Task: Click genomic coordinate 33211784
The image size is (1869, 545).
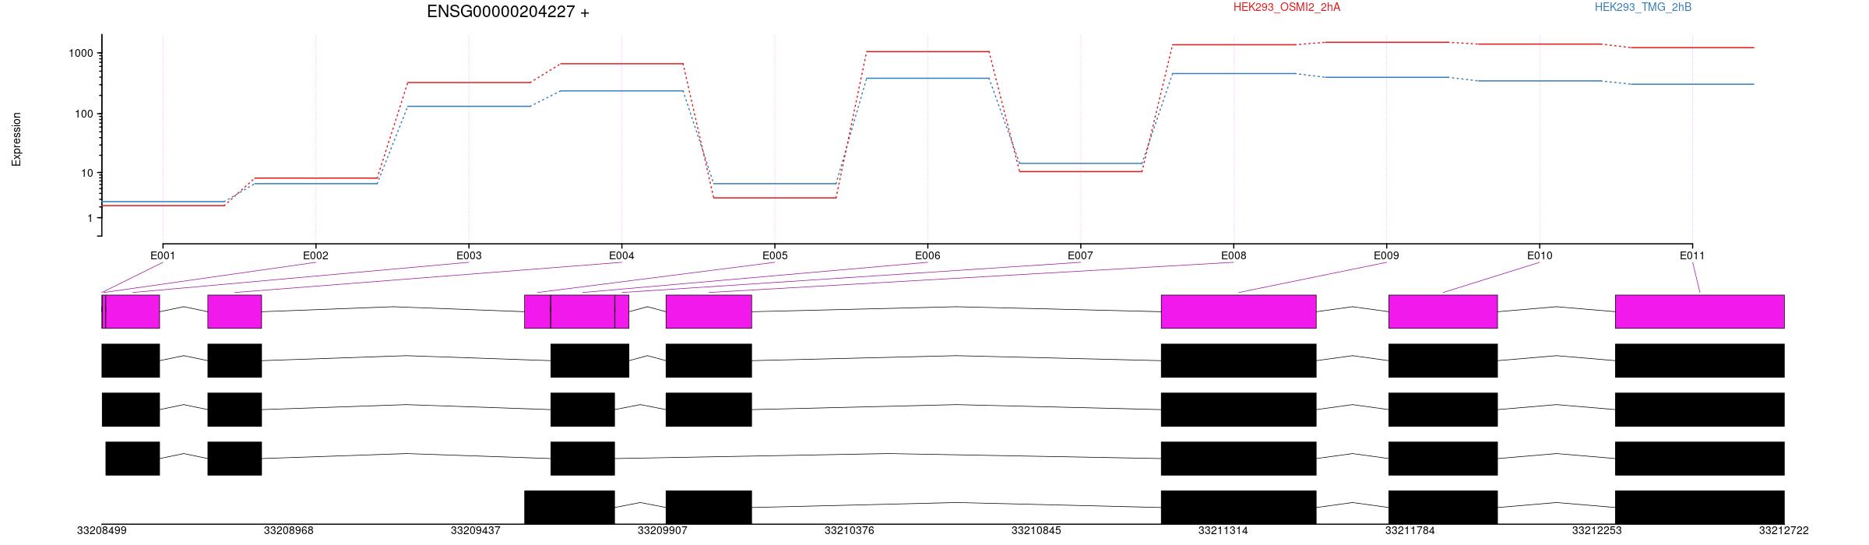Action: [x=1410, y=531]
